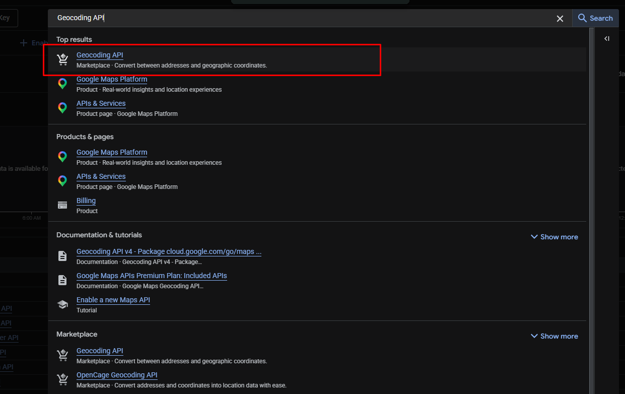Click the Maps pin icon beside APIs & Services in Top results
Image resolution: width=625 pixels, height=394 pixels.
coord(62,108)
